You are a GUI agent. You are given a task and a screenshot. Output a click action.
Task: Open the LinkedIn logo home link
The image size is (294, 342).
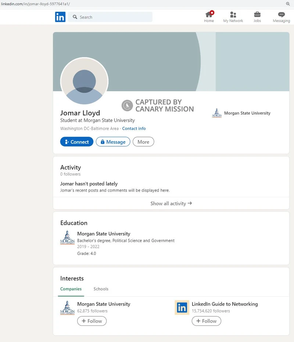coord(60,17)
